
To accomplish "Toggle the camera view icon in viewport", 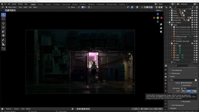I will click(161, 32).
